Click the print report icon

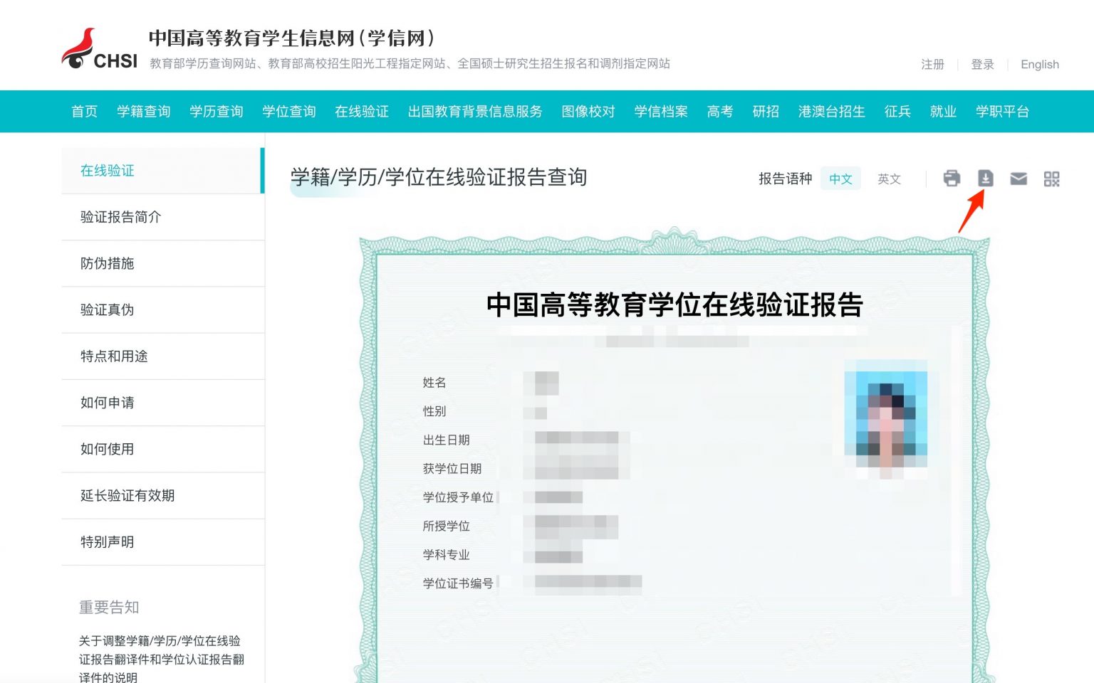pyautogui.click(x=952, y=179)
